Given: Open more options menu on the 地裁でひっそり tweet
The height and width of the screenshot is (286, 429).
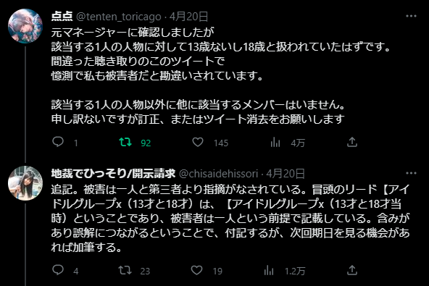Looking at the screenshot, I should point(411,173).
